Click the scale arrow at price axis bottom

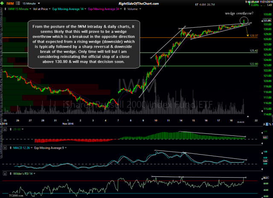(x=262, y=111)
